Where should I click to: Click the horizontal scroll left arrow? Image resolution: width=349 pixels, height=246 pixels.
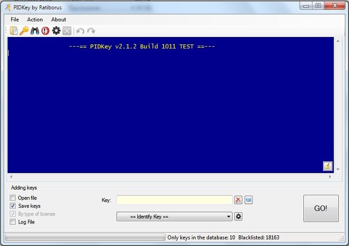tap(11, 177)
